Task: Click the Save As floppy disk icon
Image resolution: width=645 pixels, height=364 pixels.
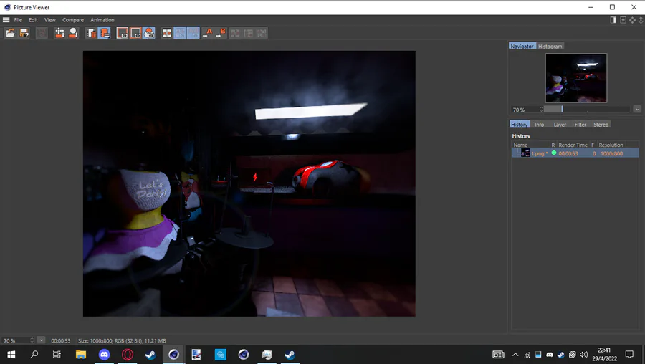Action: 24,33
